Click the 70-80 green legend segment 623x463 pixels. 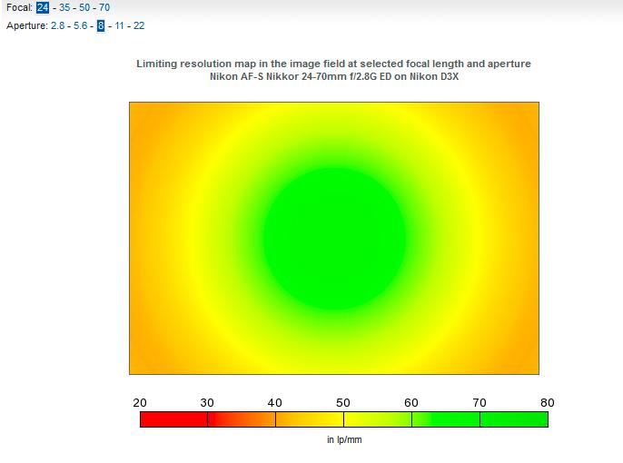514,419
